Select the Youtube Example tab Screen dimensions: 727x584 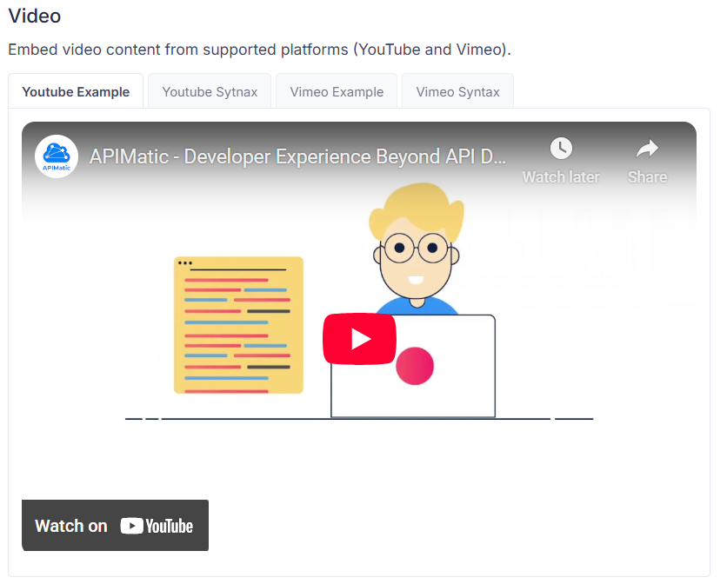[76, 91]
